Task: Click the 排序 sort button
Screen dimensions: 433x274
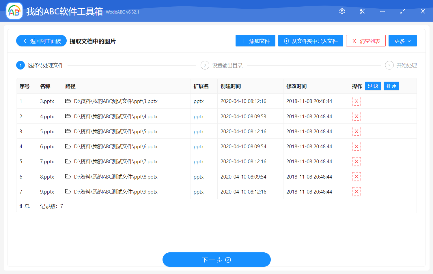Action: click(391, 86)
